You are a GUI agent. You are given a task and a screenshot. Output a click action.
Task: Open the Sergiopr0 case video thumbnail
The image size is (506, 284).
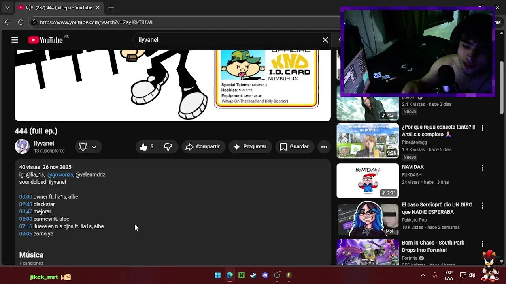coord(368,219)
